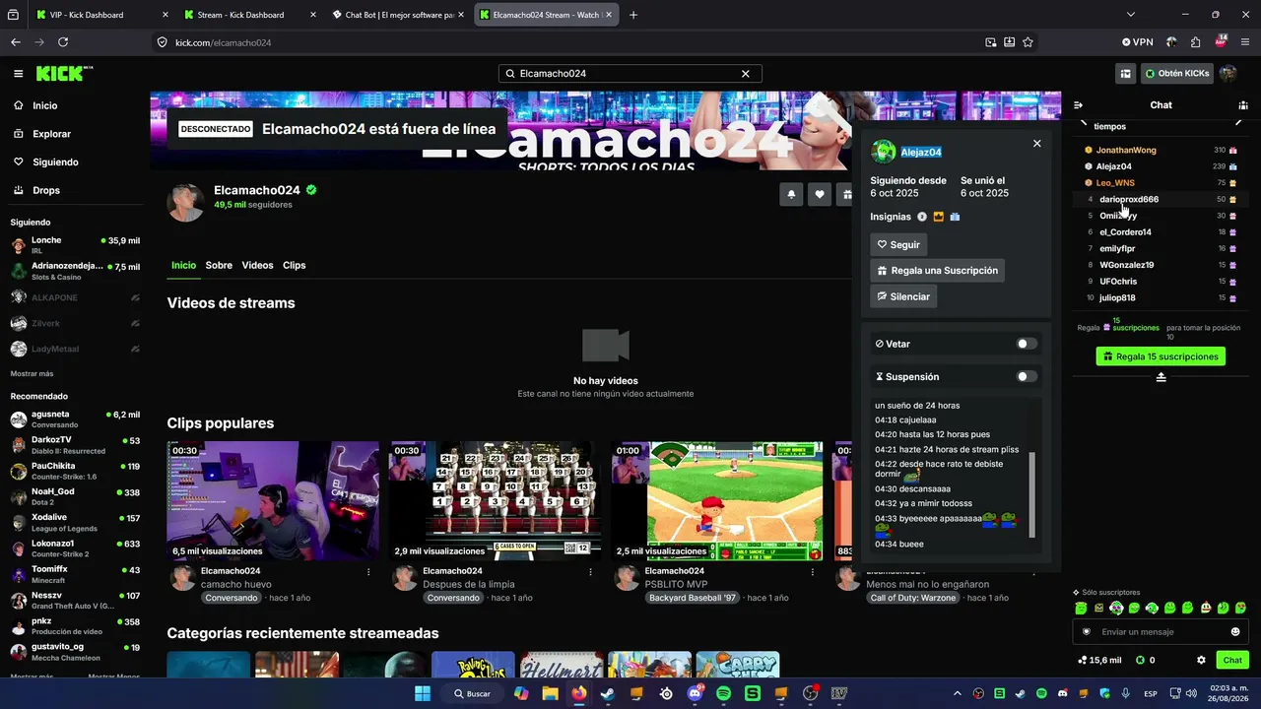Play the camacho huevo clip thumbnail
This screenshot has width=1261, height=709.
point(273,501)
